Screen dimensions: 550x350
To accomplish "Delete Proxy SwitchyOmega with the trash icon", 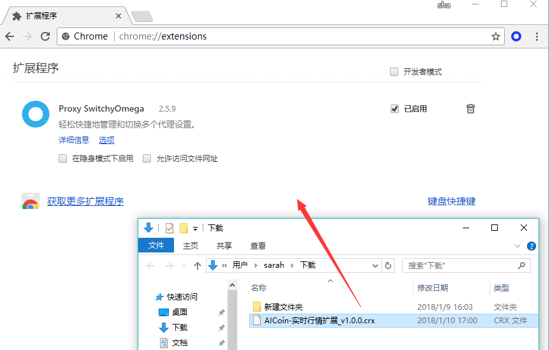I will (x=470, y=109).
